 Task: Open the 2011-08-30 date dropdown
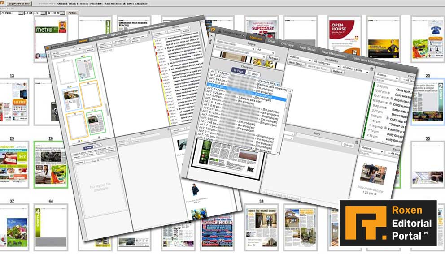[x=56, y=13]
